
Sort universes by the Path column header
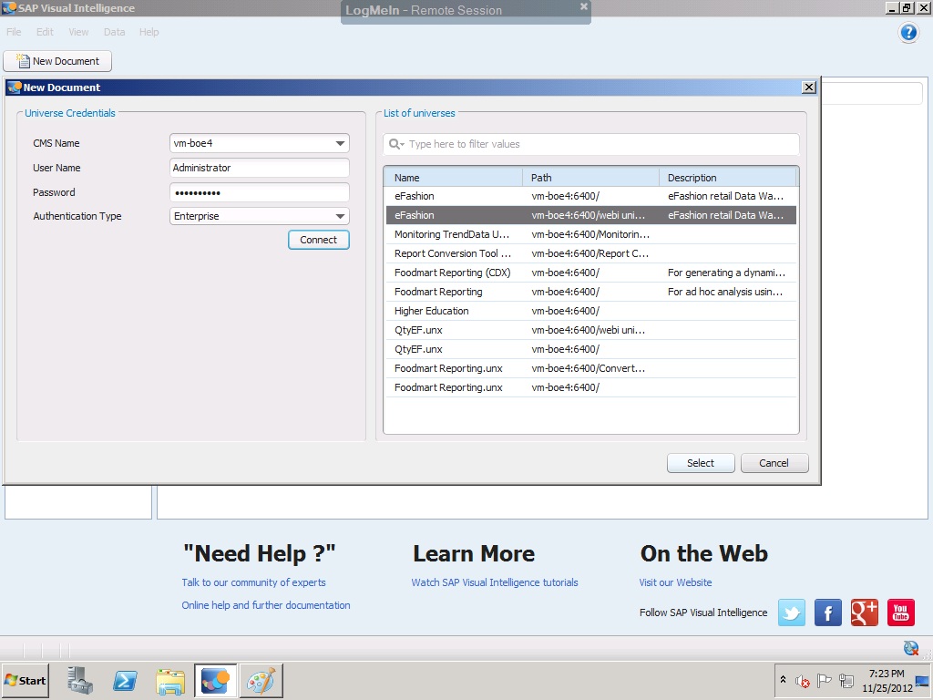tap(590, 178)
